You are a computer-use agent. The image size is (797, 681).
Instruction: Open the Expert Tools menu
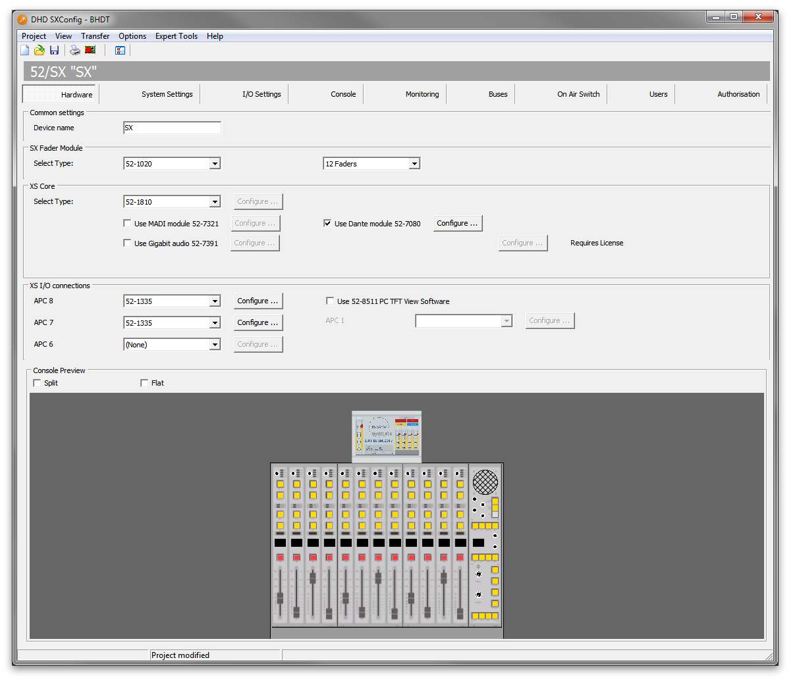tap(177, 36)
